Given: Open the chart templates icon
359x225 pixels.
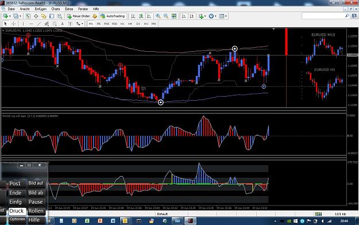Looking at the screenshot, I should coord(221,16).
